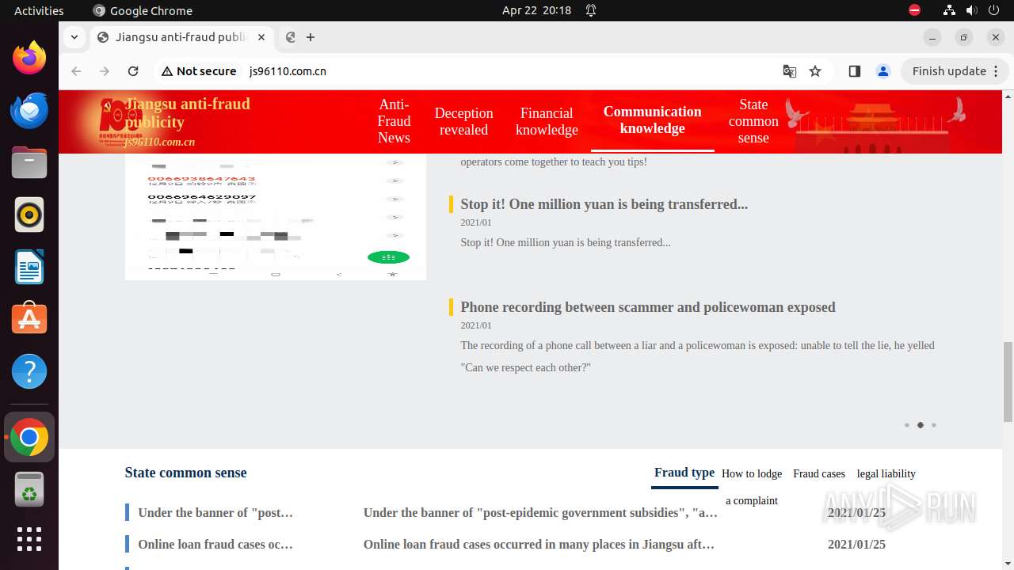This screenshot has height=570, width=1014.
Task: Go forward in browser history
Action: coord(105,71)
